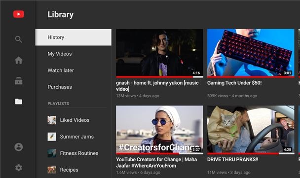This screenshot has height=178, width=300.
Task: Play the CreatorsforChange Maha Jaafar thumbnail
Action: point(159,129)
